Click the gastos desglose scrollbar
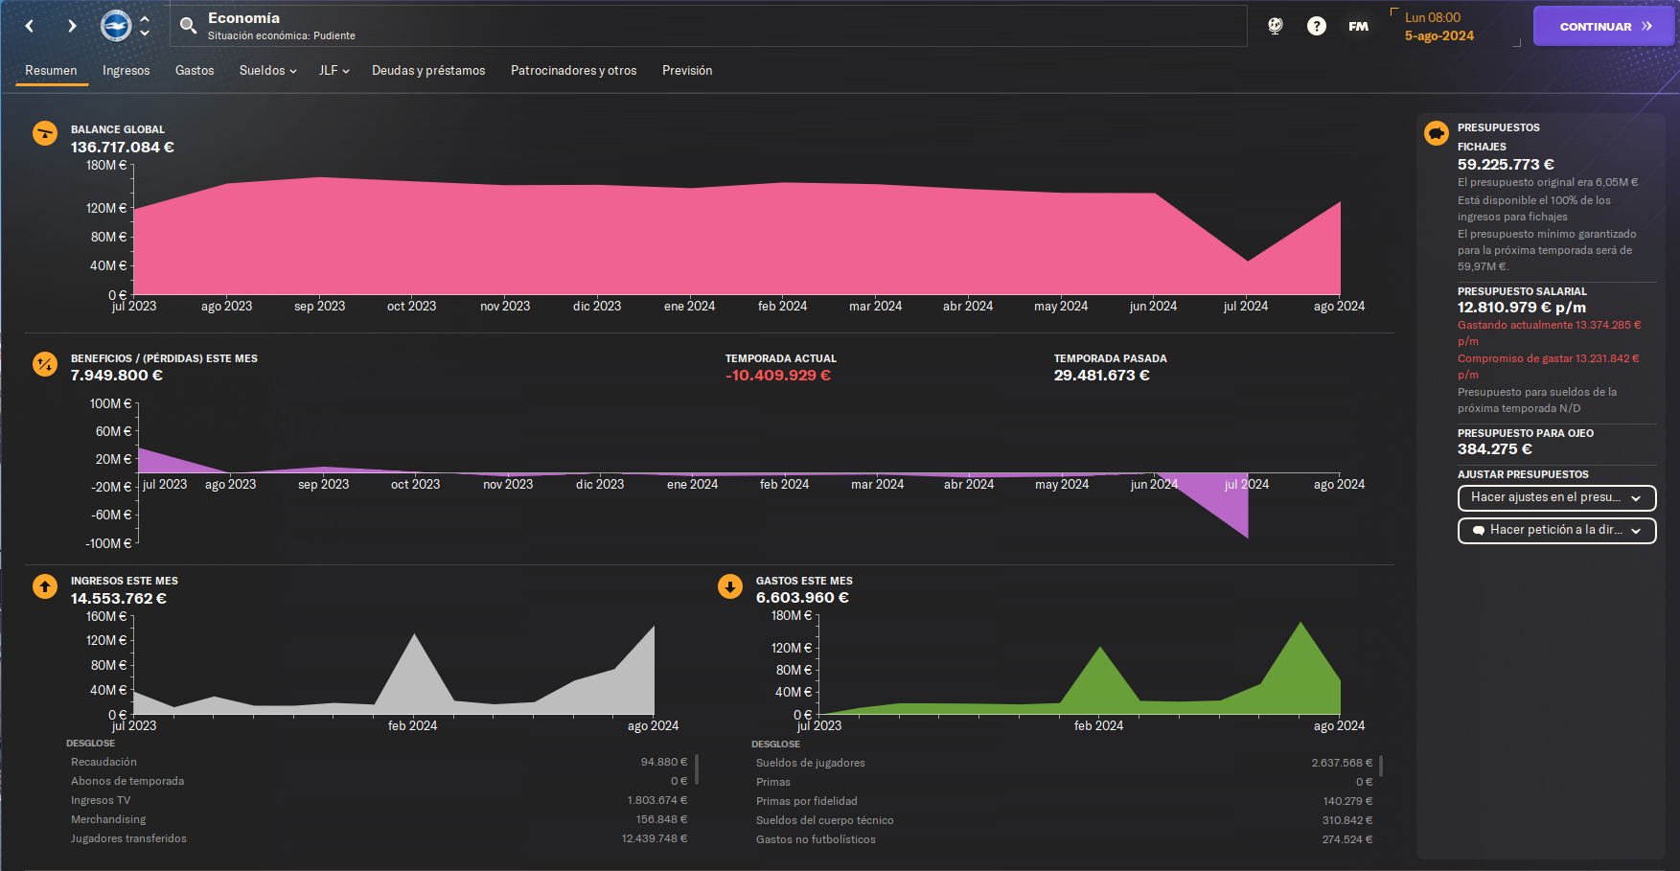Screen dimensions: 1680x871 click(1381, 767)
